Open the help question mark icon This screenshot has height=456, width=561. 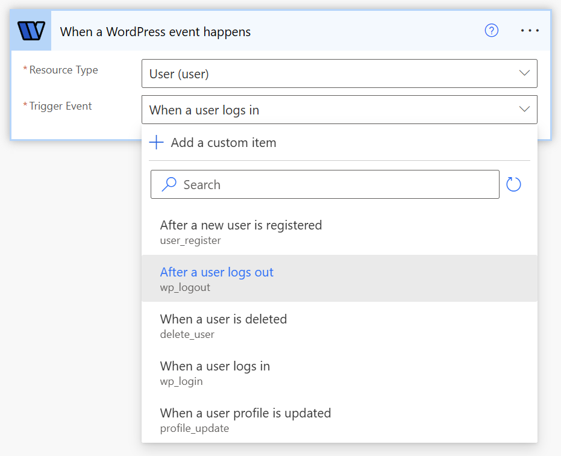(491, 30)
